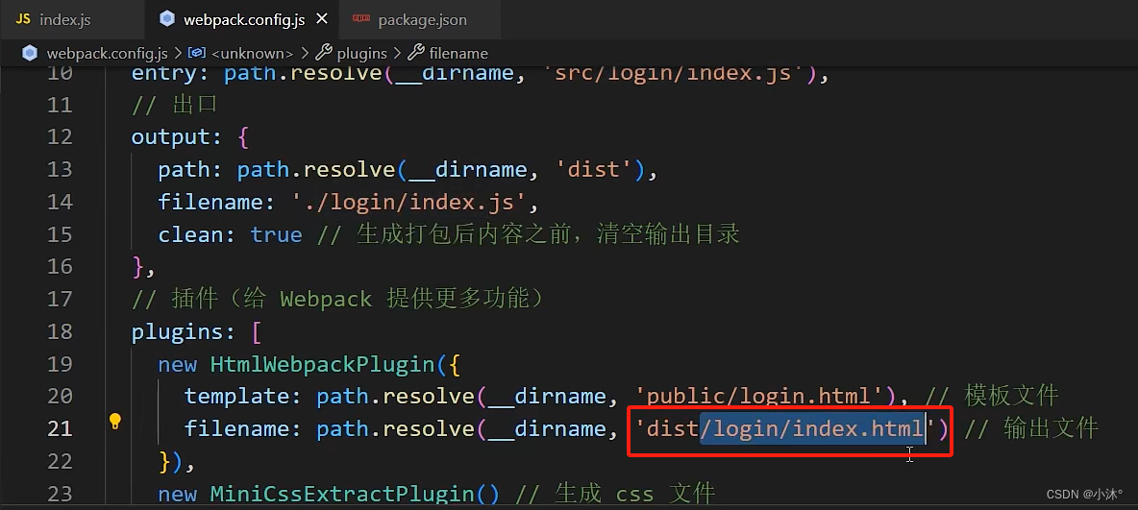This screenshot has height=510, width=1138.
Task: Open the package.json tab
Action: (x=422, y=19)
